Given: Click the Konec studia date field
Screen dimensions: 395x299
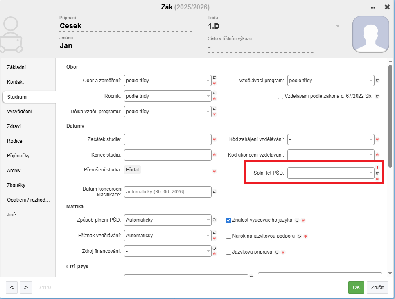Looking at the screenshot, I should coord(168,155).
